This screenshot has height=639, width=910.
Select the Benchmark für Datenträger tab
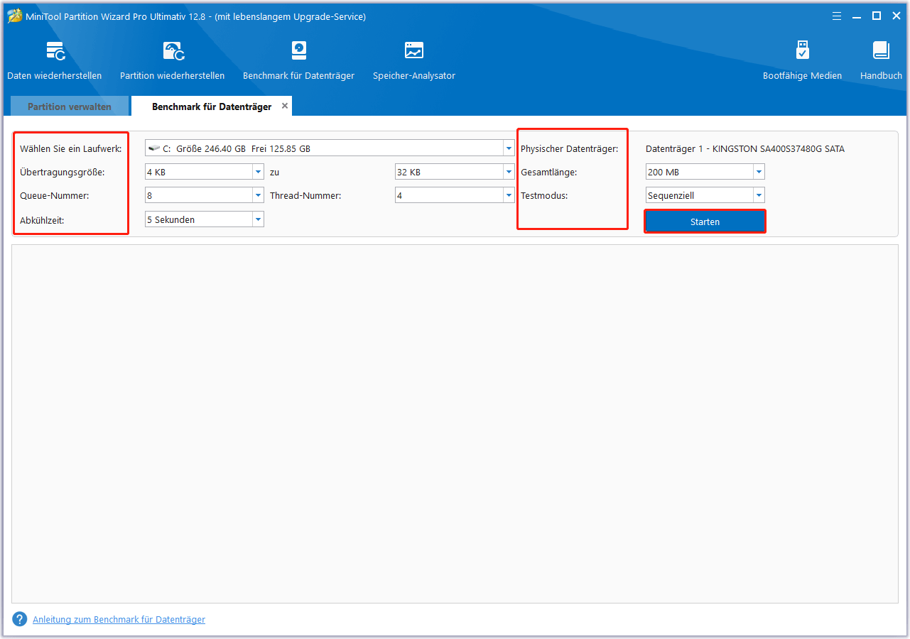coord(211,106)
